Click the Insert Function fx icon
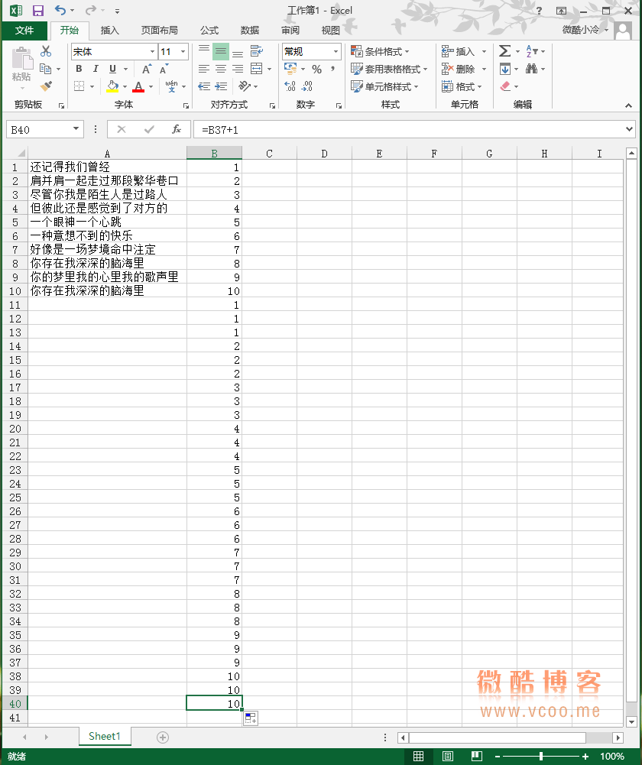This screenshot has width=642, height=765. [177, 130]
